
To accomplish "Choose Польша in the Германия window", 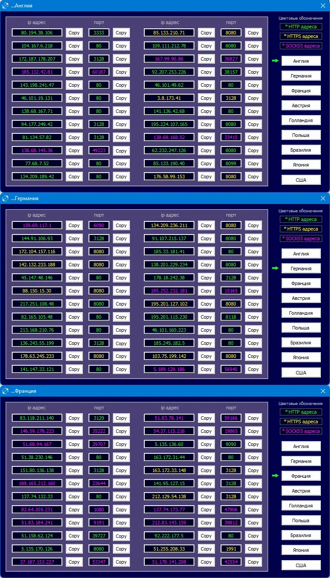I will coord(301,328).
